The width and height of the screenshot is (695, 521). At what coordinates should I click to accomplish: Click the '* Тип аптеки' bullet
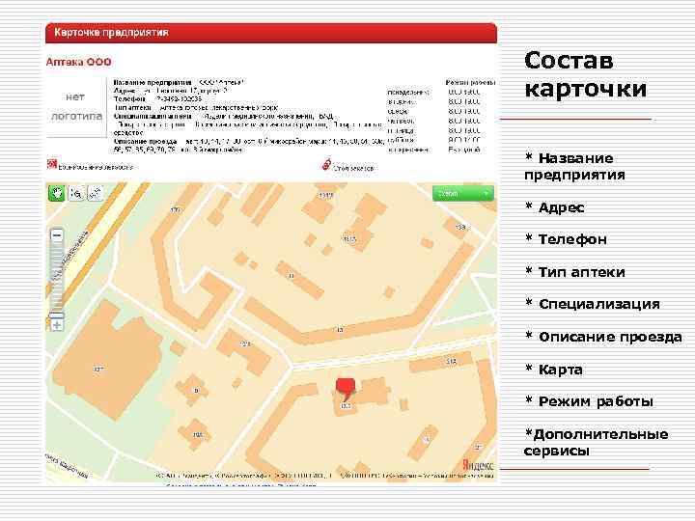(x=575, y=271)
